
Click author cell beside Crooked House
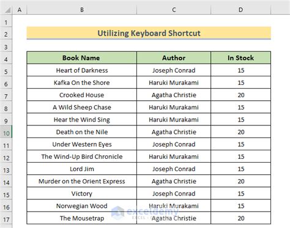tap(174, 95)
